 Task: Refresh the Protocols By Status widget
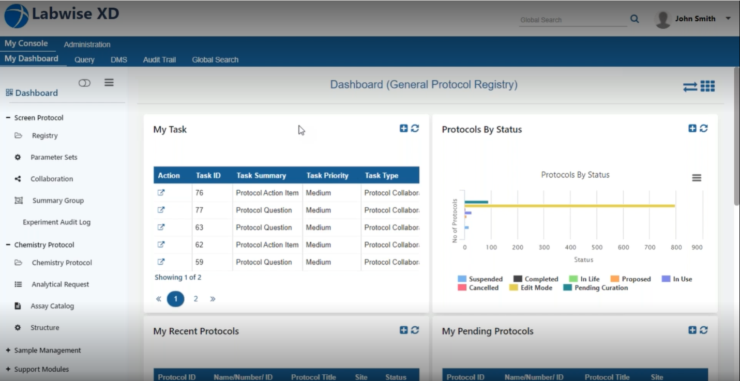(704, 128)
